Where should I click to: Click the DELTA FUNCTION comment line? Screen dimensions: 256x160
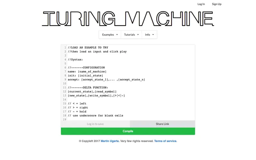pyautogui.click(x=88, y=87)
